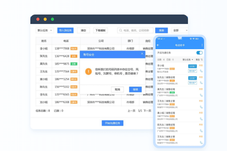
Task: Expand the 默认任务 dropdown on desktop
Action: coord(45,30)
